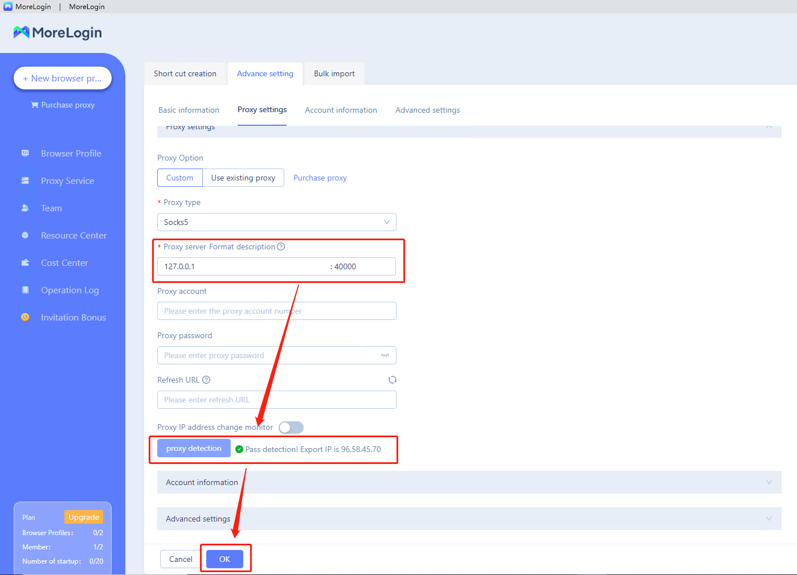Viewport: 797px width, 575px height.
Task: Click the Operation Log sidebar icon
Action: (x=25, y=290)
